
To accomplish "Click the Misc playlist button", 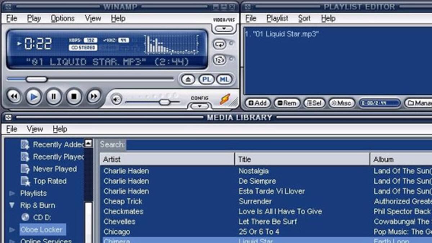I will tap(341, 103).
